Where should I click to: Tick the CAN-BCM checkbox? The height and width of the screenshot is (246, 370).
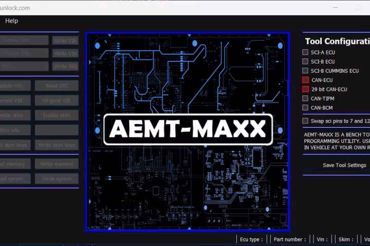[305, 108]
